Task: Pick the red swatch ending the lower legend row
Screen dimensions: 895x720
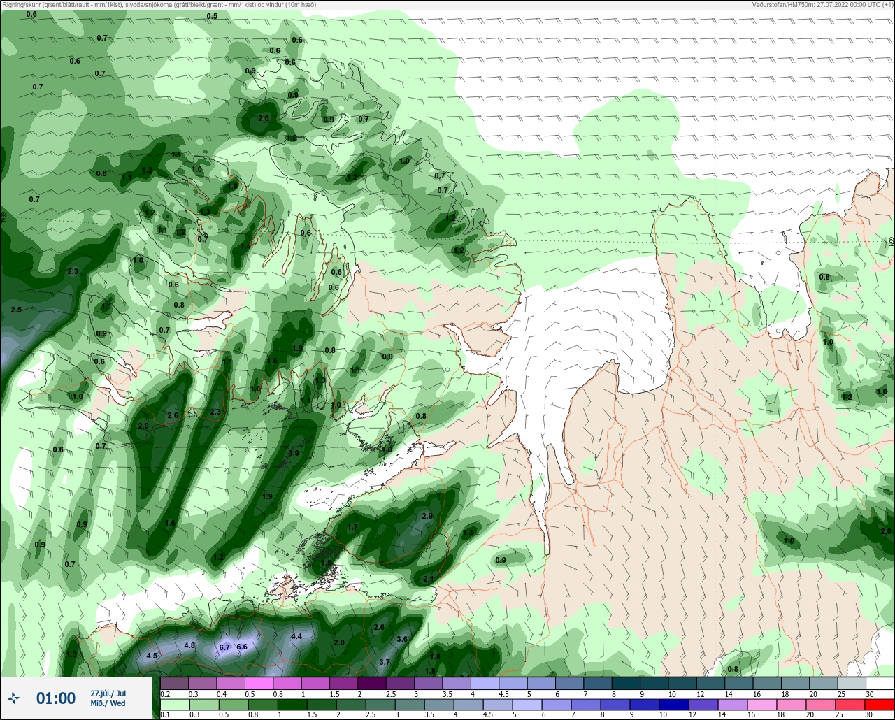Action: coord(880,705)
